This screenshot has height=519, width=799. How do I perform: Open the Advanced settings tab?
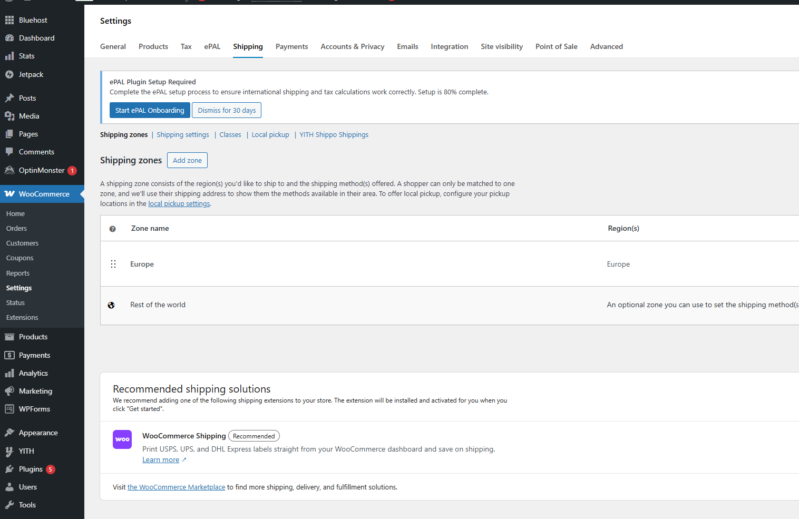(x=607, y=46)
